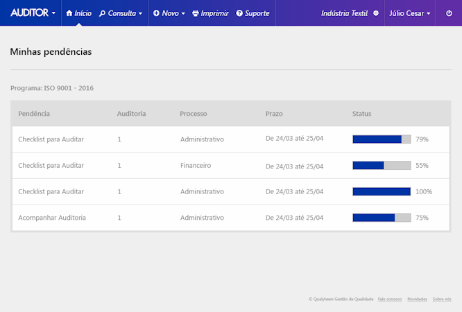The image size is (462, 312).
Task: Click the Início home icon
Action: 69,13
